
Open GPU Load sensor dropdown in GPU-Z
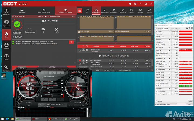coord(170,50)
